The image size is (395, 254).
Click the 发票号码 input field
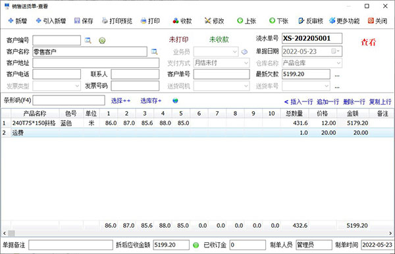[135, 86]
